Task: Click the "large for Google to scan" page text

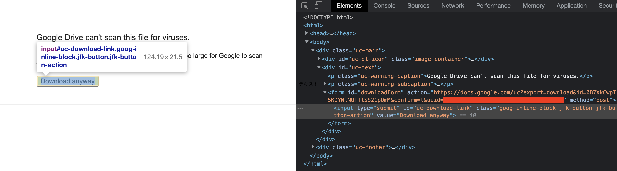Action: pyautogui.click(x=228, y=56)
